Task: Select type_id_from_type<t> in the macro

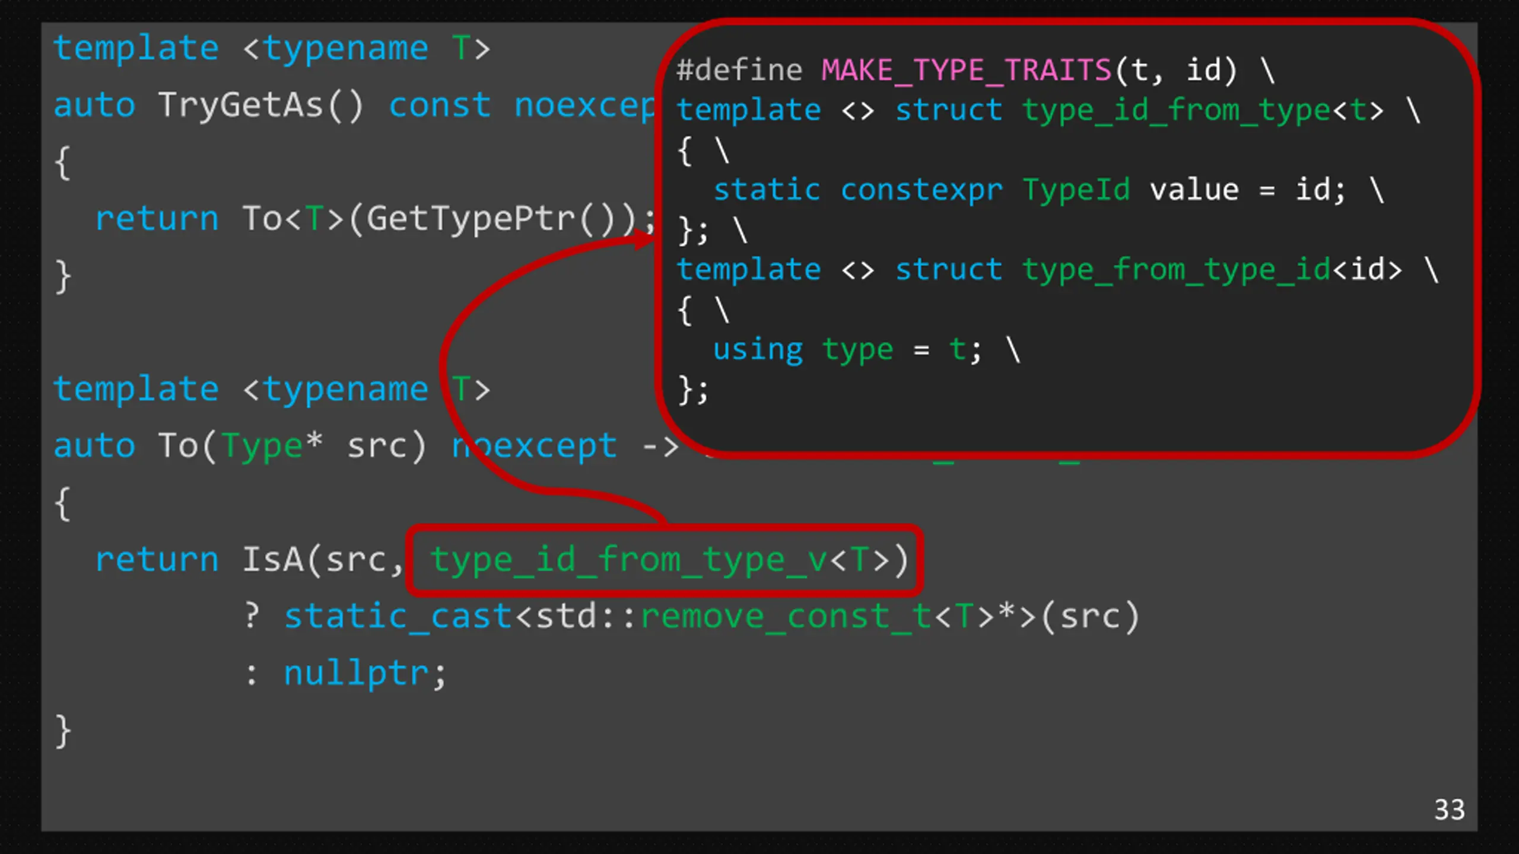Action: click(x=1203, y=111)
